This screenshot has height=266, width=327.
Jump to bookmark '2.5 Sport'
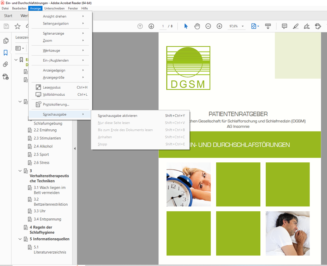pos(41,154)
